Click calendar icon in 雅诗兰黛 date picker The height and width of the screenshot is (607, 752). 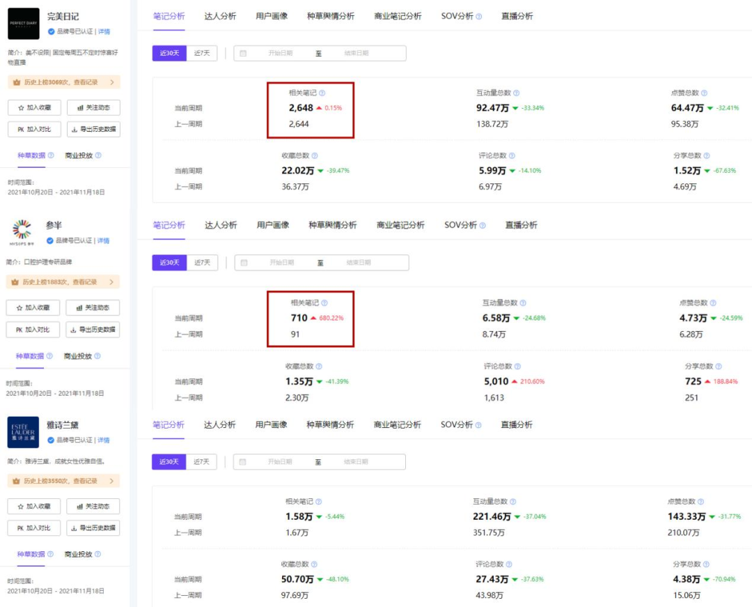pyautogui.click(x=243, y=461)
